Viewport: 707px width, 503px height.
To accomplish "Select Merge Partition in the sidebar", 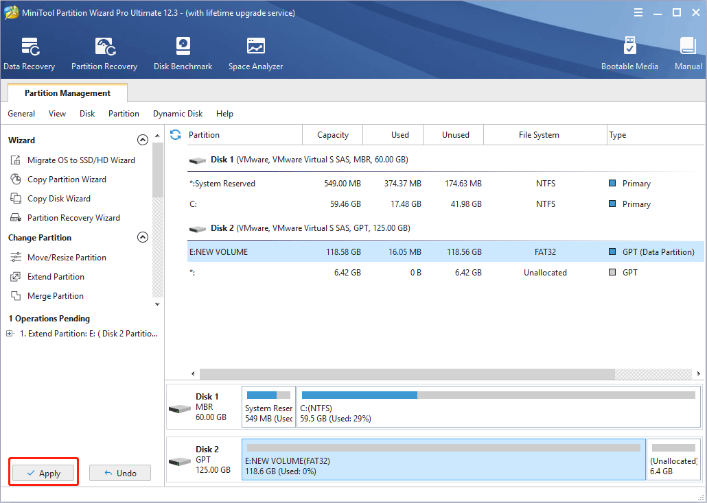I will [x=55, y=296].
